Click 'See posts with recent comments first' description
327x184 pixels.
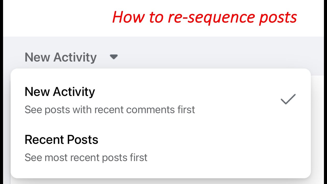110,110
